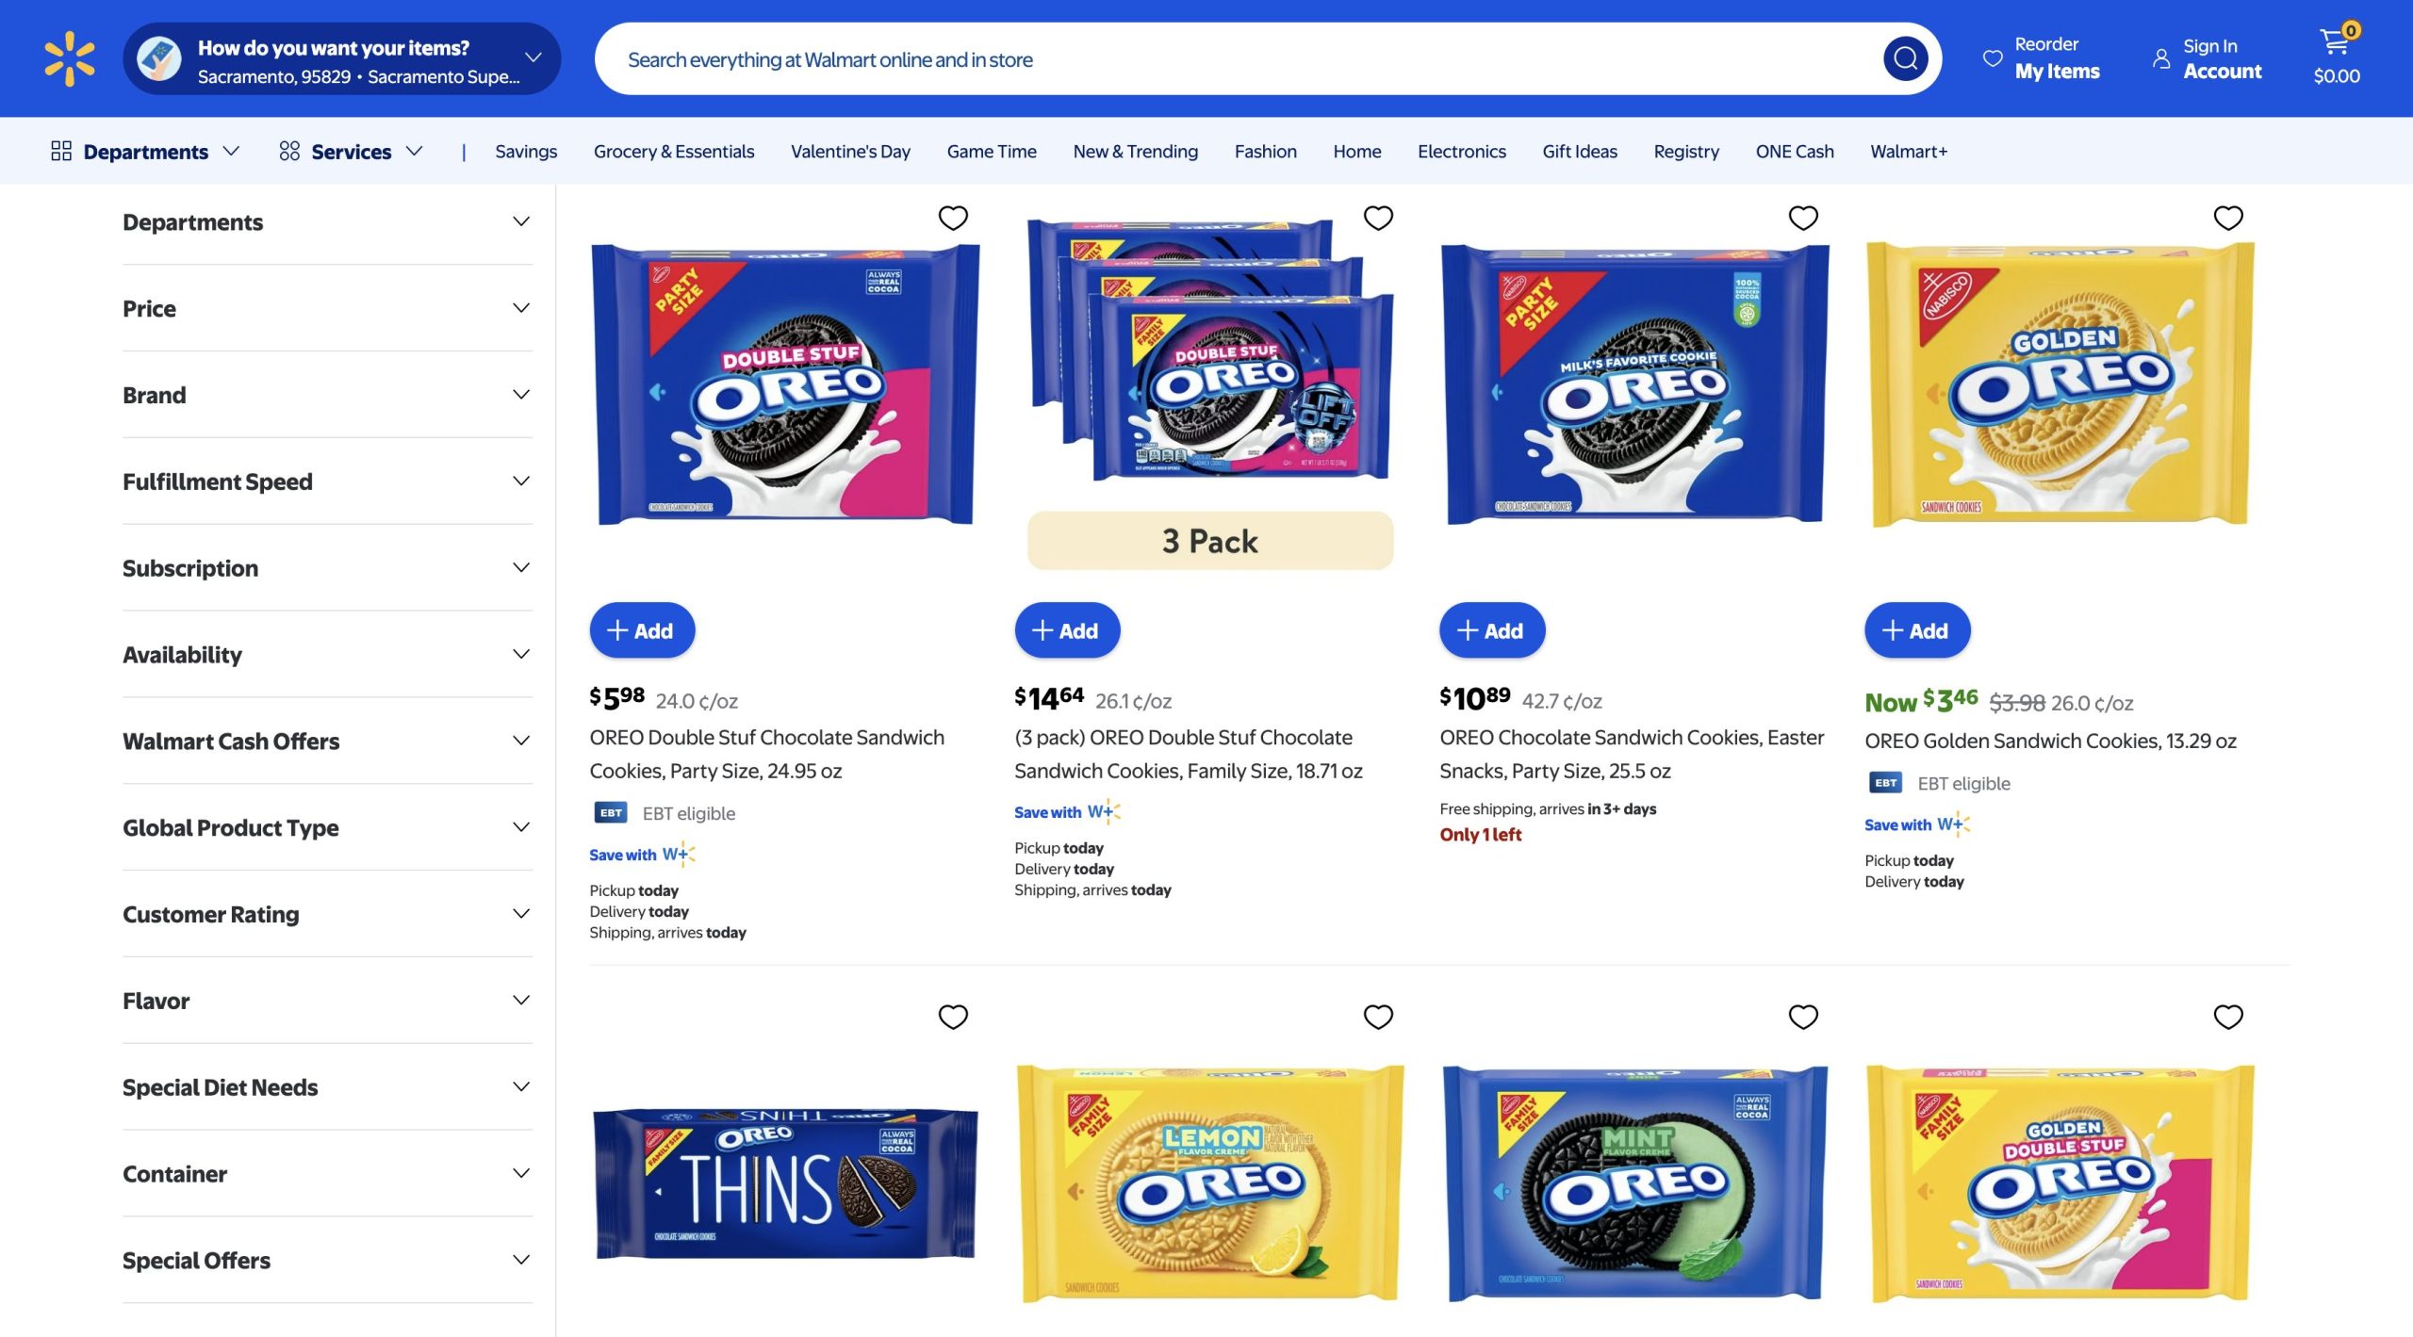Viewport: 2413px width, 1337px height.
Task: Go to Valentine's Day nav link
Action: [850, 151]
